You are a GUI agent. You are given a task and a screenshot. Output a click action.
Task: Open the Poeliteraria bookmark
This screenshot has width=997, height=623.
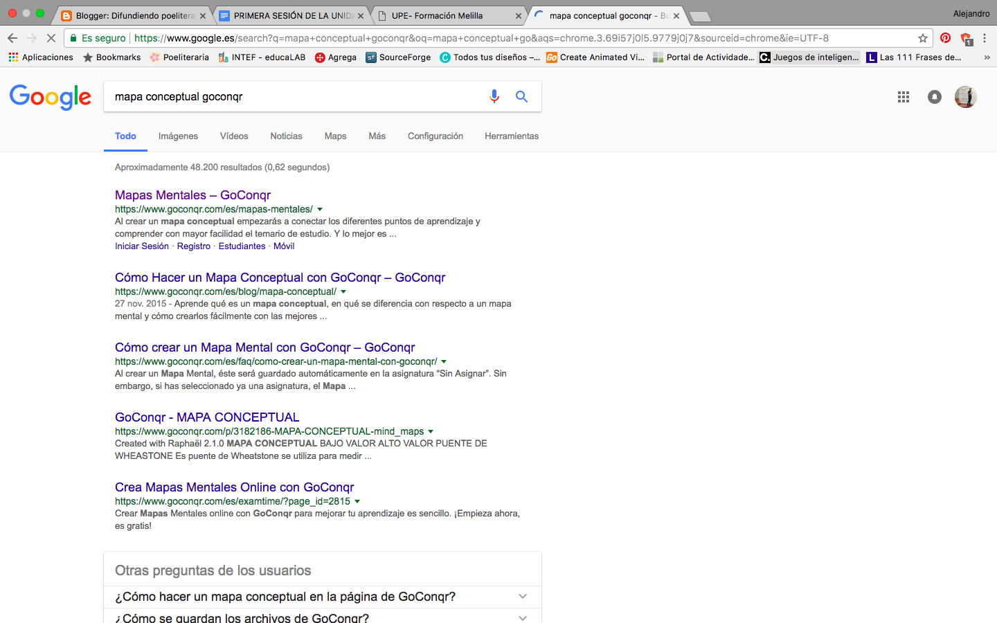click(x=179, y=57)
